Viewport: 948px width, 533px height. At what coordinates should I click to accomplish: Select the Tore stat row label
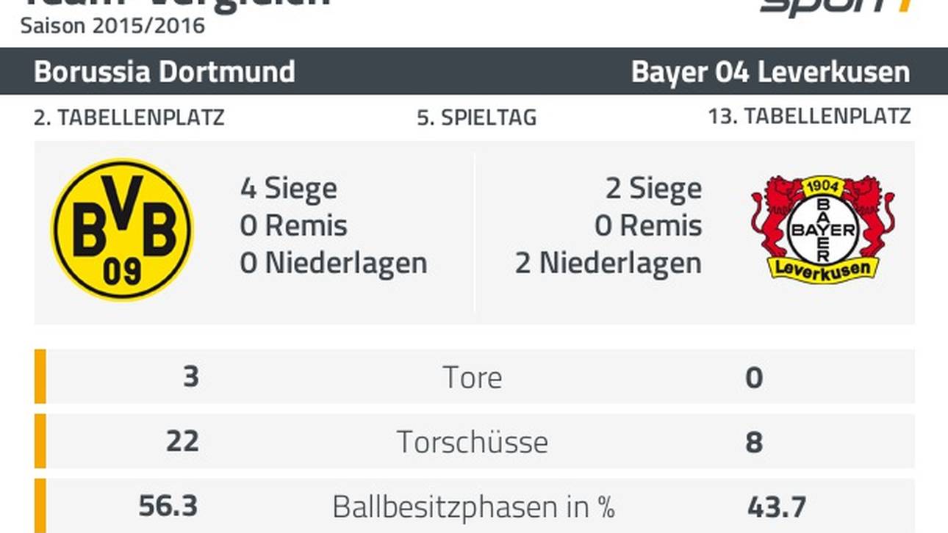pos(473,377)
